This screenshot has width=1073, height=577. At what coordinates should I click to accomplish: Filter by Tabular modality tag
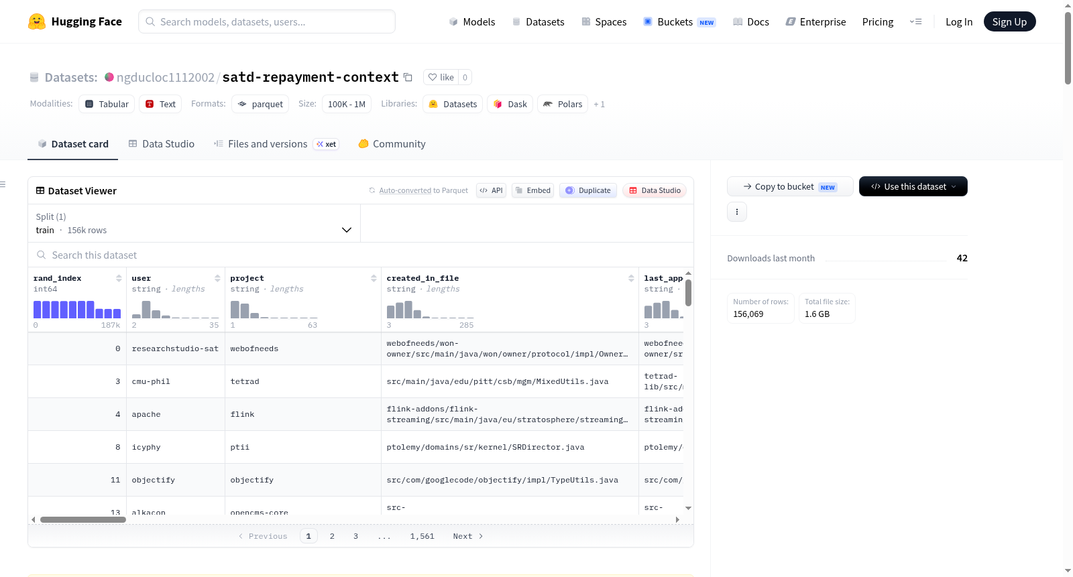pyautogui.click(x=107, y=104)
